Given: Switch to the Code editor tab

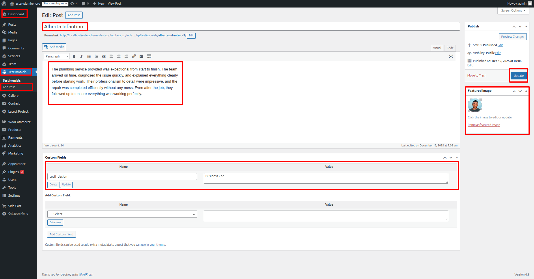Looking at the screenshot, I should [x=450, y=48].
